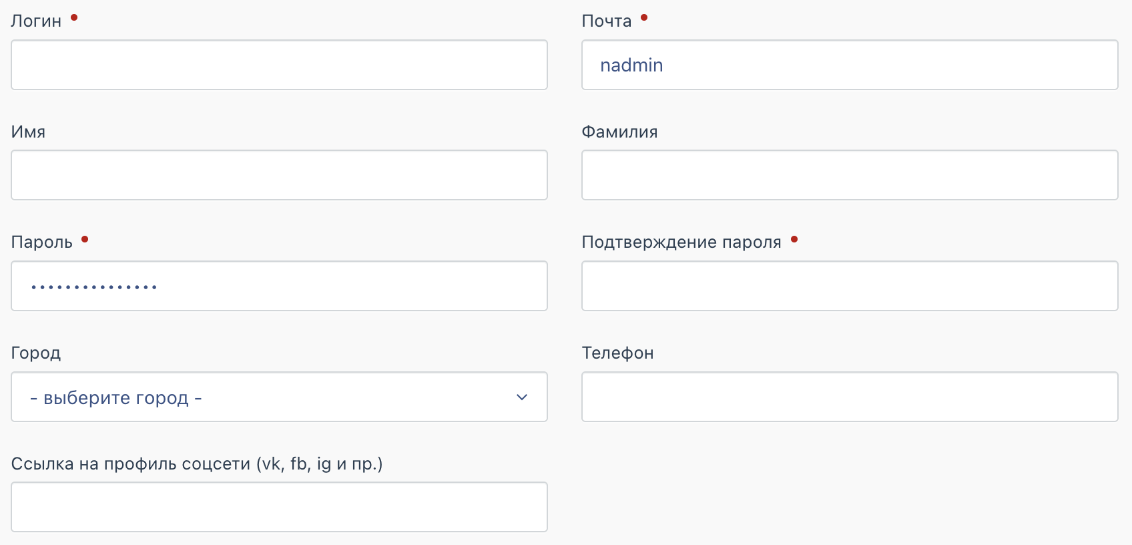This screenshot has height=545, width=1132.
Task: Click the Город label text
Action: (36, 353)
